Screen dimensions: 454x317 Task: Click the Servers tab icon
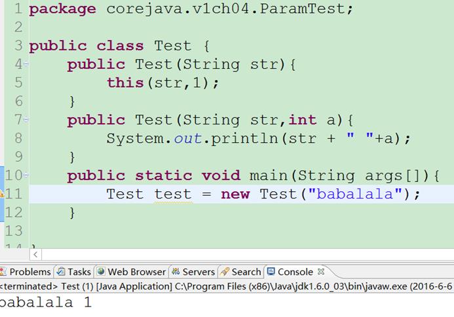(x=176, y=272)
